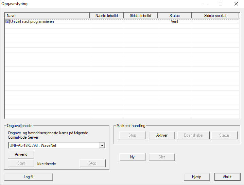Screen dimensions: 244x185
Task: Click Stop in the Opgavetjeneste group
Action: 92,163
